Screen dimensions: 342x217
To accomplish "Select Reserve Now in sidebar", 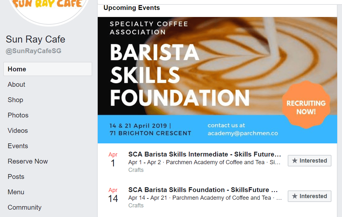I will [x=28, y=161].
